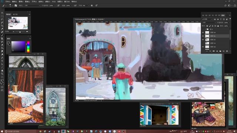Pick a color in the purple color field

[18, 47]
